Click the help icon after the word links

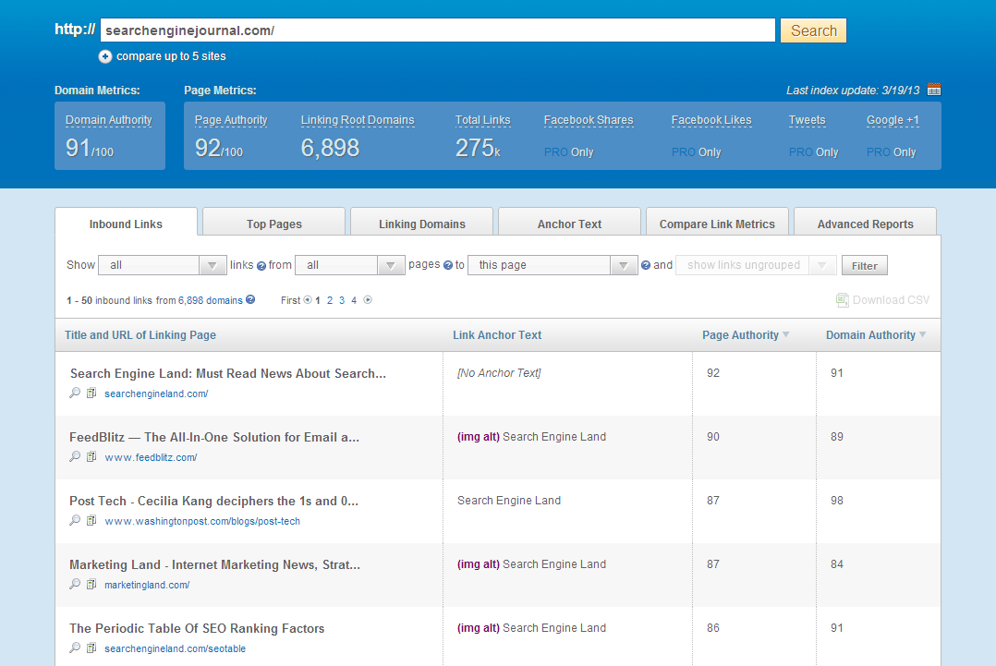[261, 266]
